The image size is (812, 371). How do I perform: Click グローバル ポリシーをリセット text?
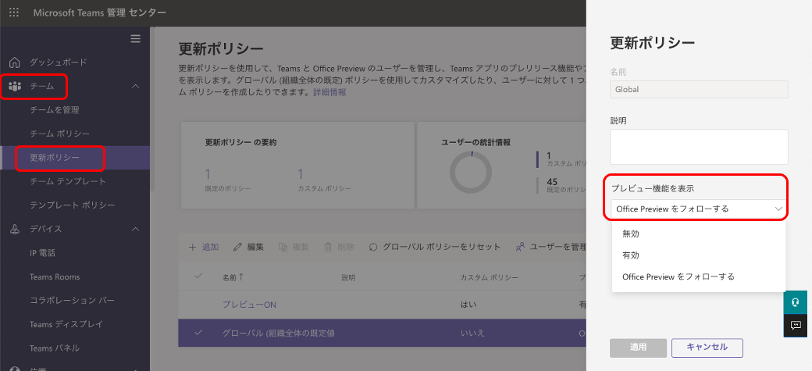pos(442,247)
